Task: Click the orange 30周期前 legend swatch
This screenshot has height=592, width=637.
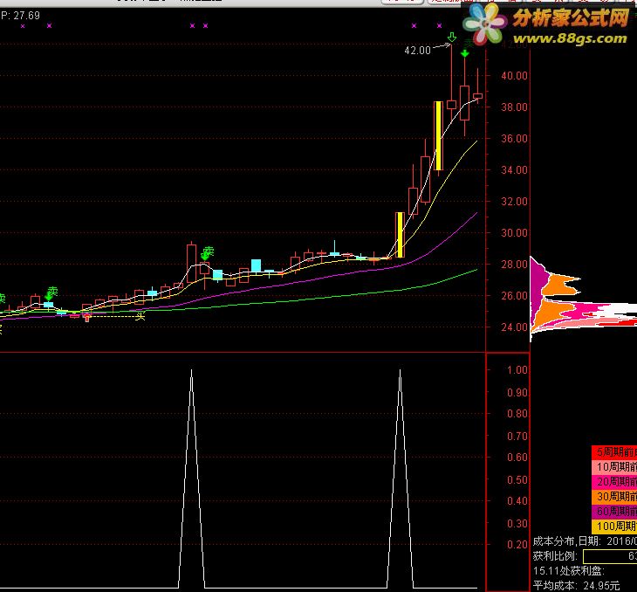Action: (x=614, y=497)
